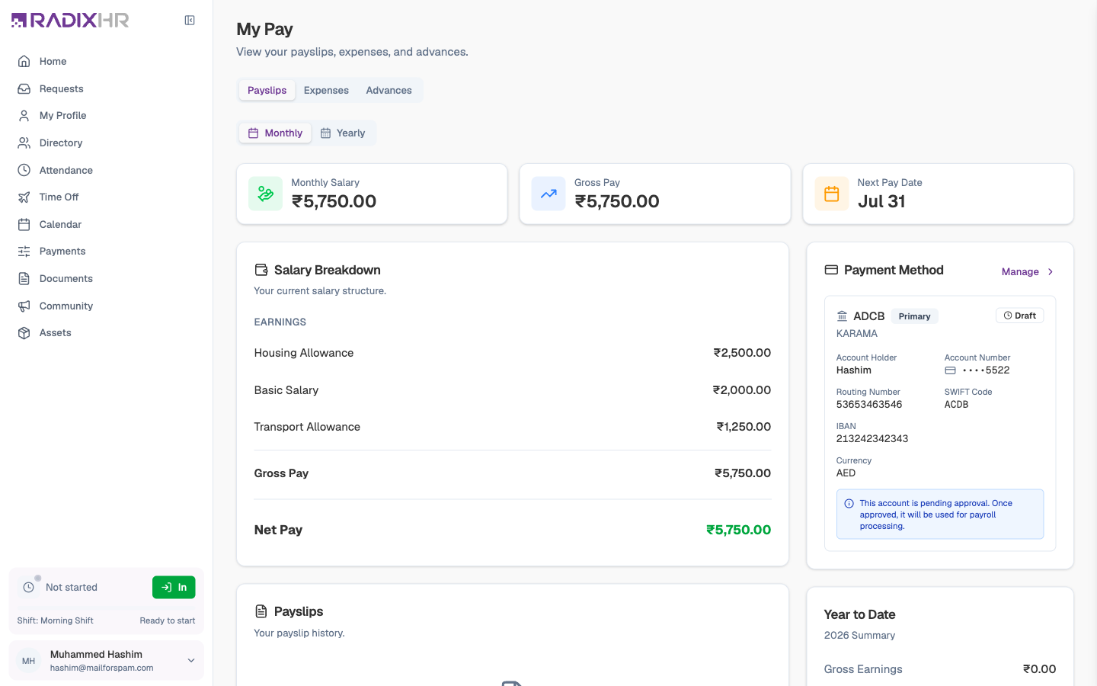Click the Jul 31 next pay date
The image size is (1097, 686).
pos(881,201)
